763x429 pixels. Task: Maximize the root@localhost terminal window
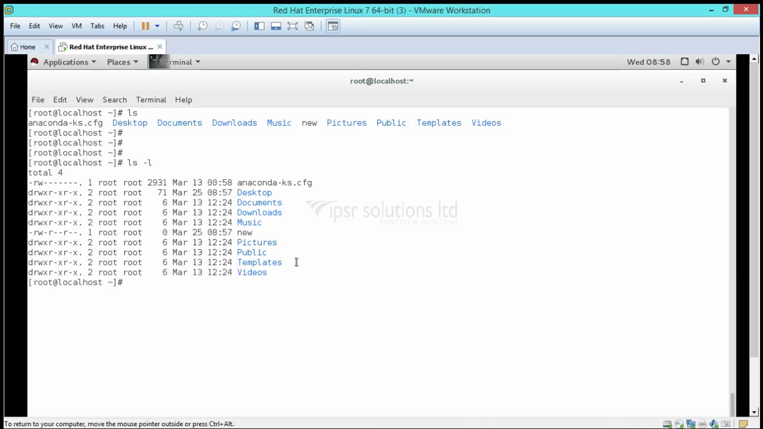coord(703,80)
